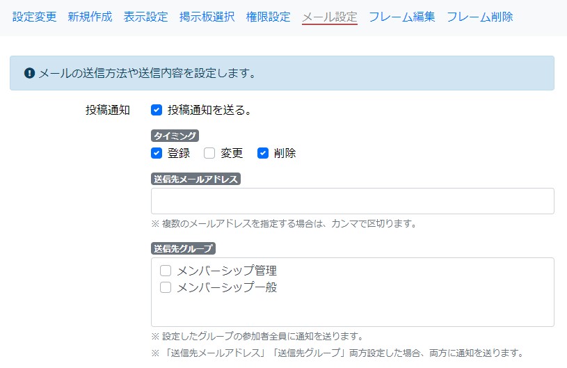Viewport: 567px width, 368px height.
Task: Untick the 削除 timing checkbox
Action: point(263,153)
